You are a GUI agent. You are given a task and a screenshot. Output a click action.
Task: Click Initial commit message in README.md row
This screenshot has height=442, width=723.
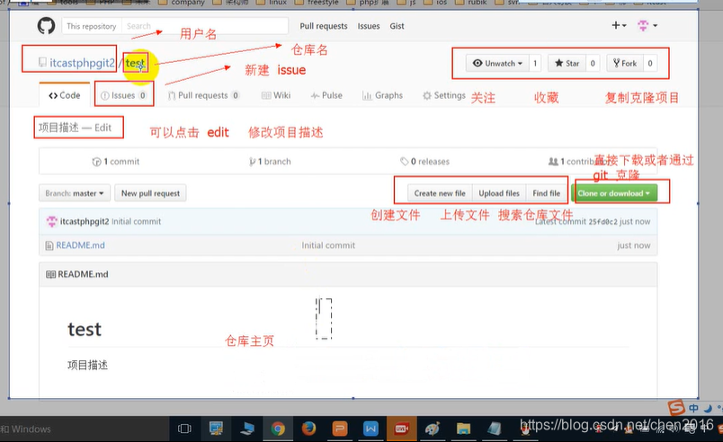(328, 245)
